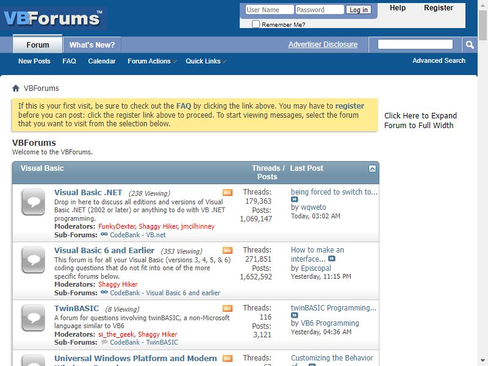The width and height of the screenshot is (488, 366).
Task: Click the TwinBASIC forum status icon
Action: [34, 318]
